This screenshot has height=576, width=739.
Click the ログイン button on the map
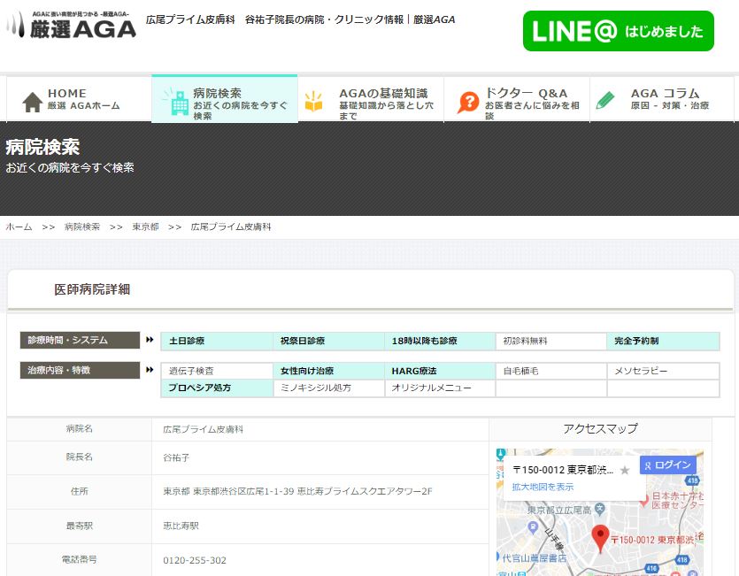668,465
